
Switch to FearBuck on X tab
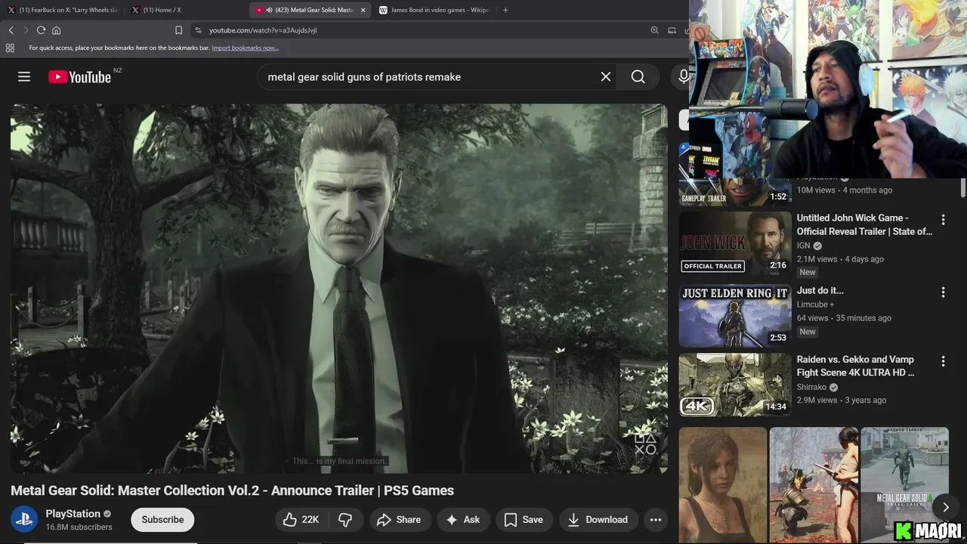(63, 10)
